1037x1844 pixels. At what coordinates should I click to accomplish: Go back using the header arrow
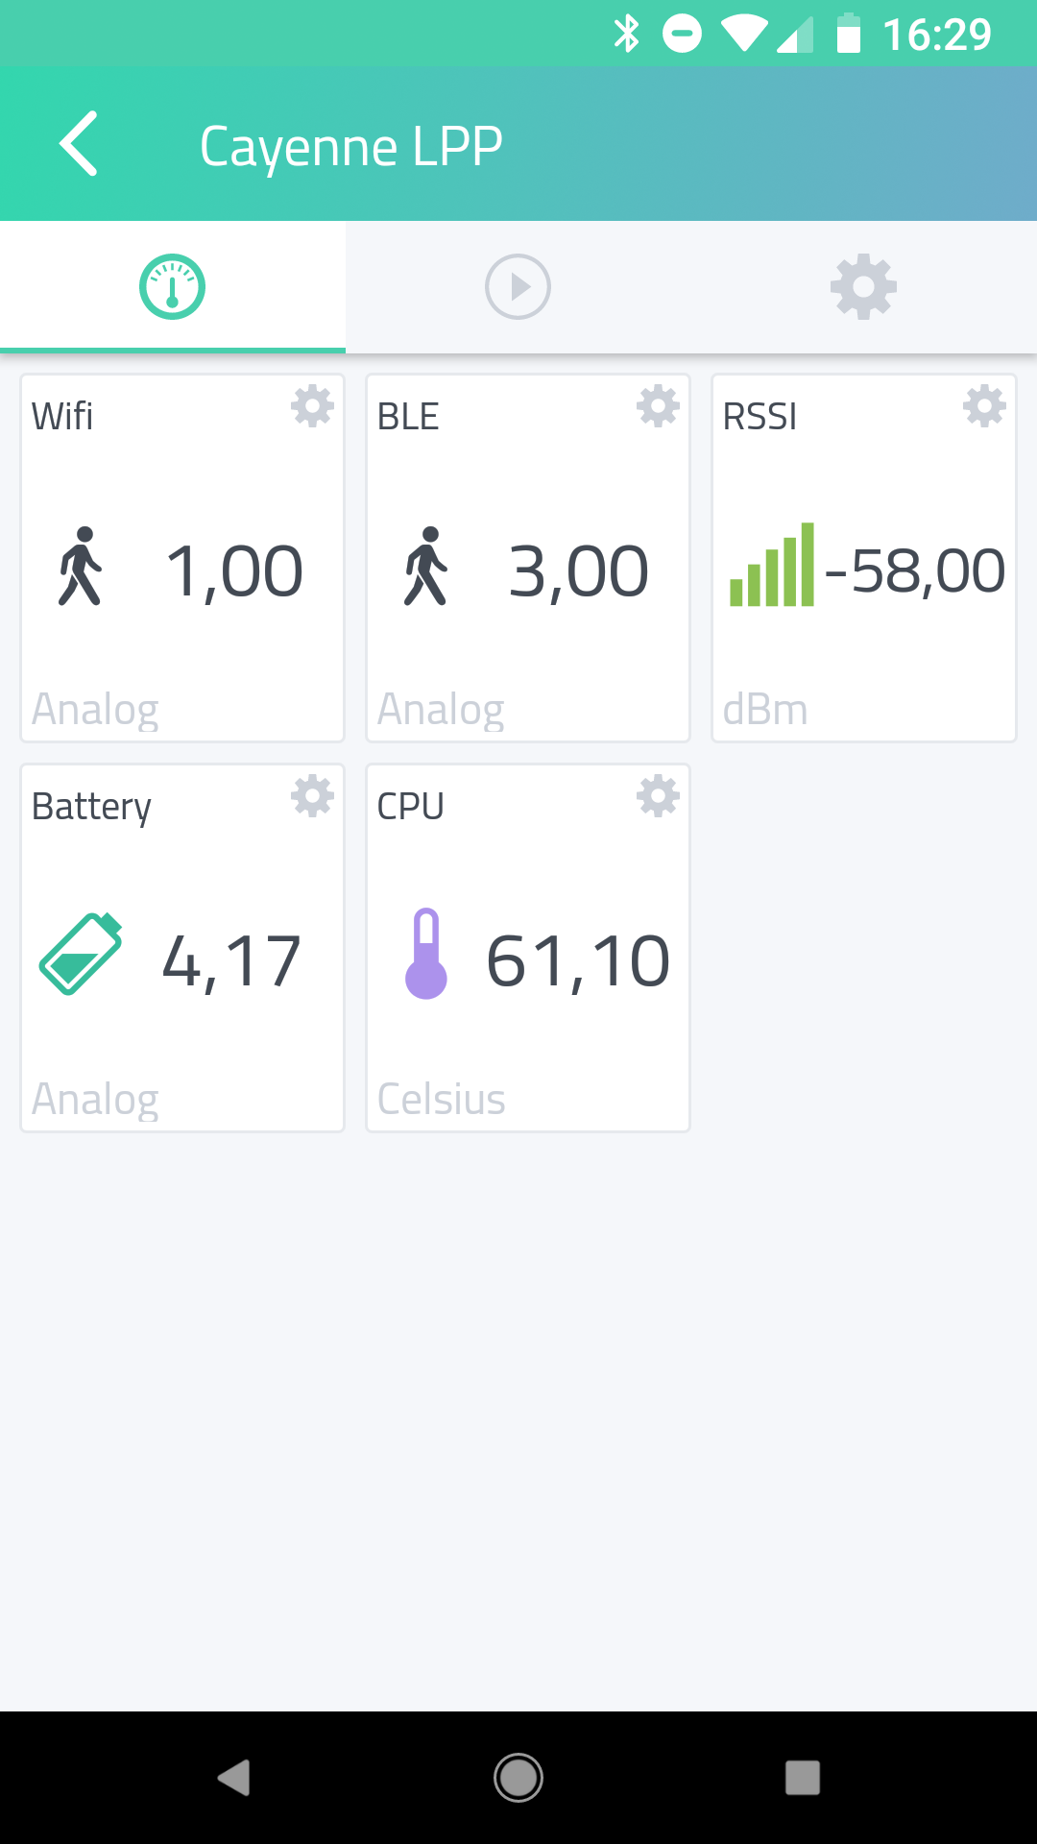pyautogui.click(x=79, y=144)
